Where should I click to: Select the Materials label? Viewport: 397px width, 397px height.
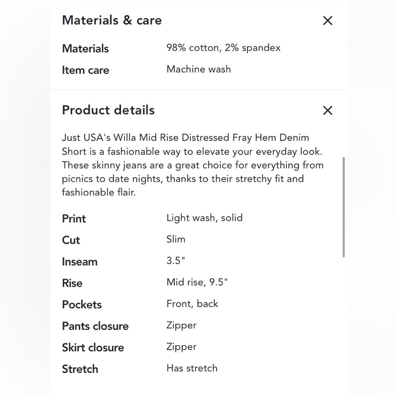coord(85,48)
